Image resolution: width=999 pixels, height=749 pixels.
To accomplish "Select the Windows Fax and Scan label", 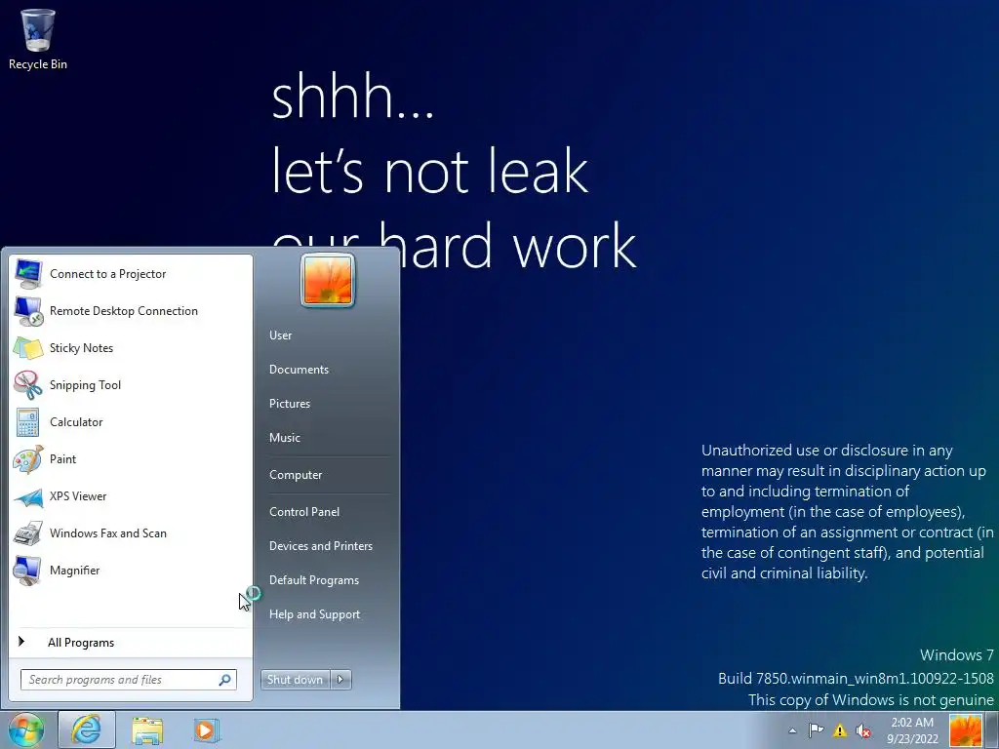I will pos(108,533).
